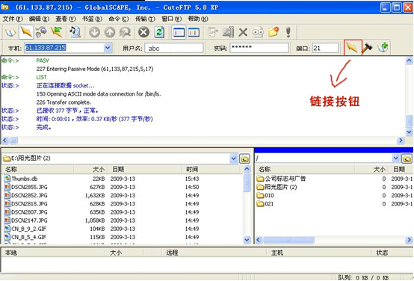Expand the host address dropdown
The height and width of the screenshot is (281, 414).
pyautogui.click(x=108, y=48)
